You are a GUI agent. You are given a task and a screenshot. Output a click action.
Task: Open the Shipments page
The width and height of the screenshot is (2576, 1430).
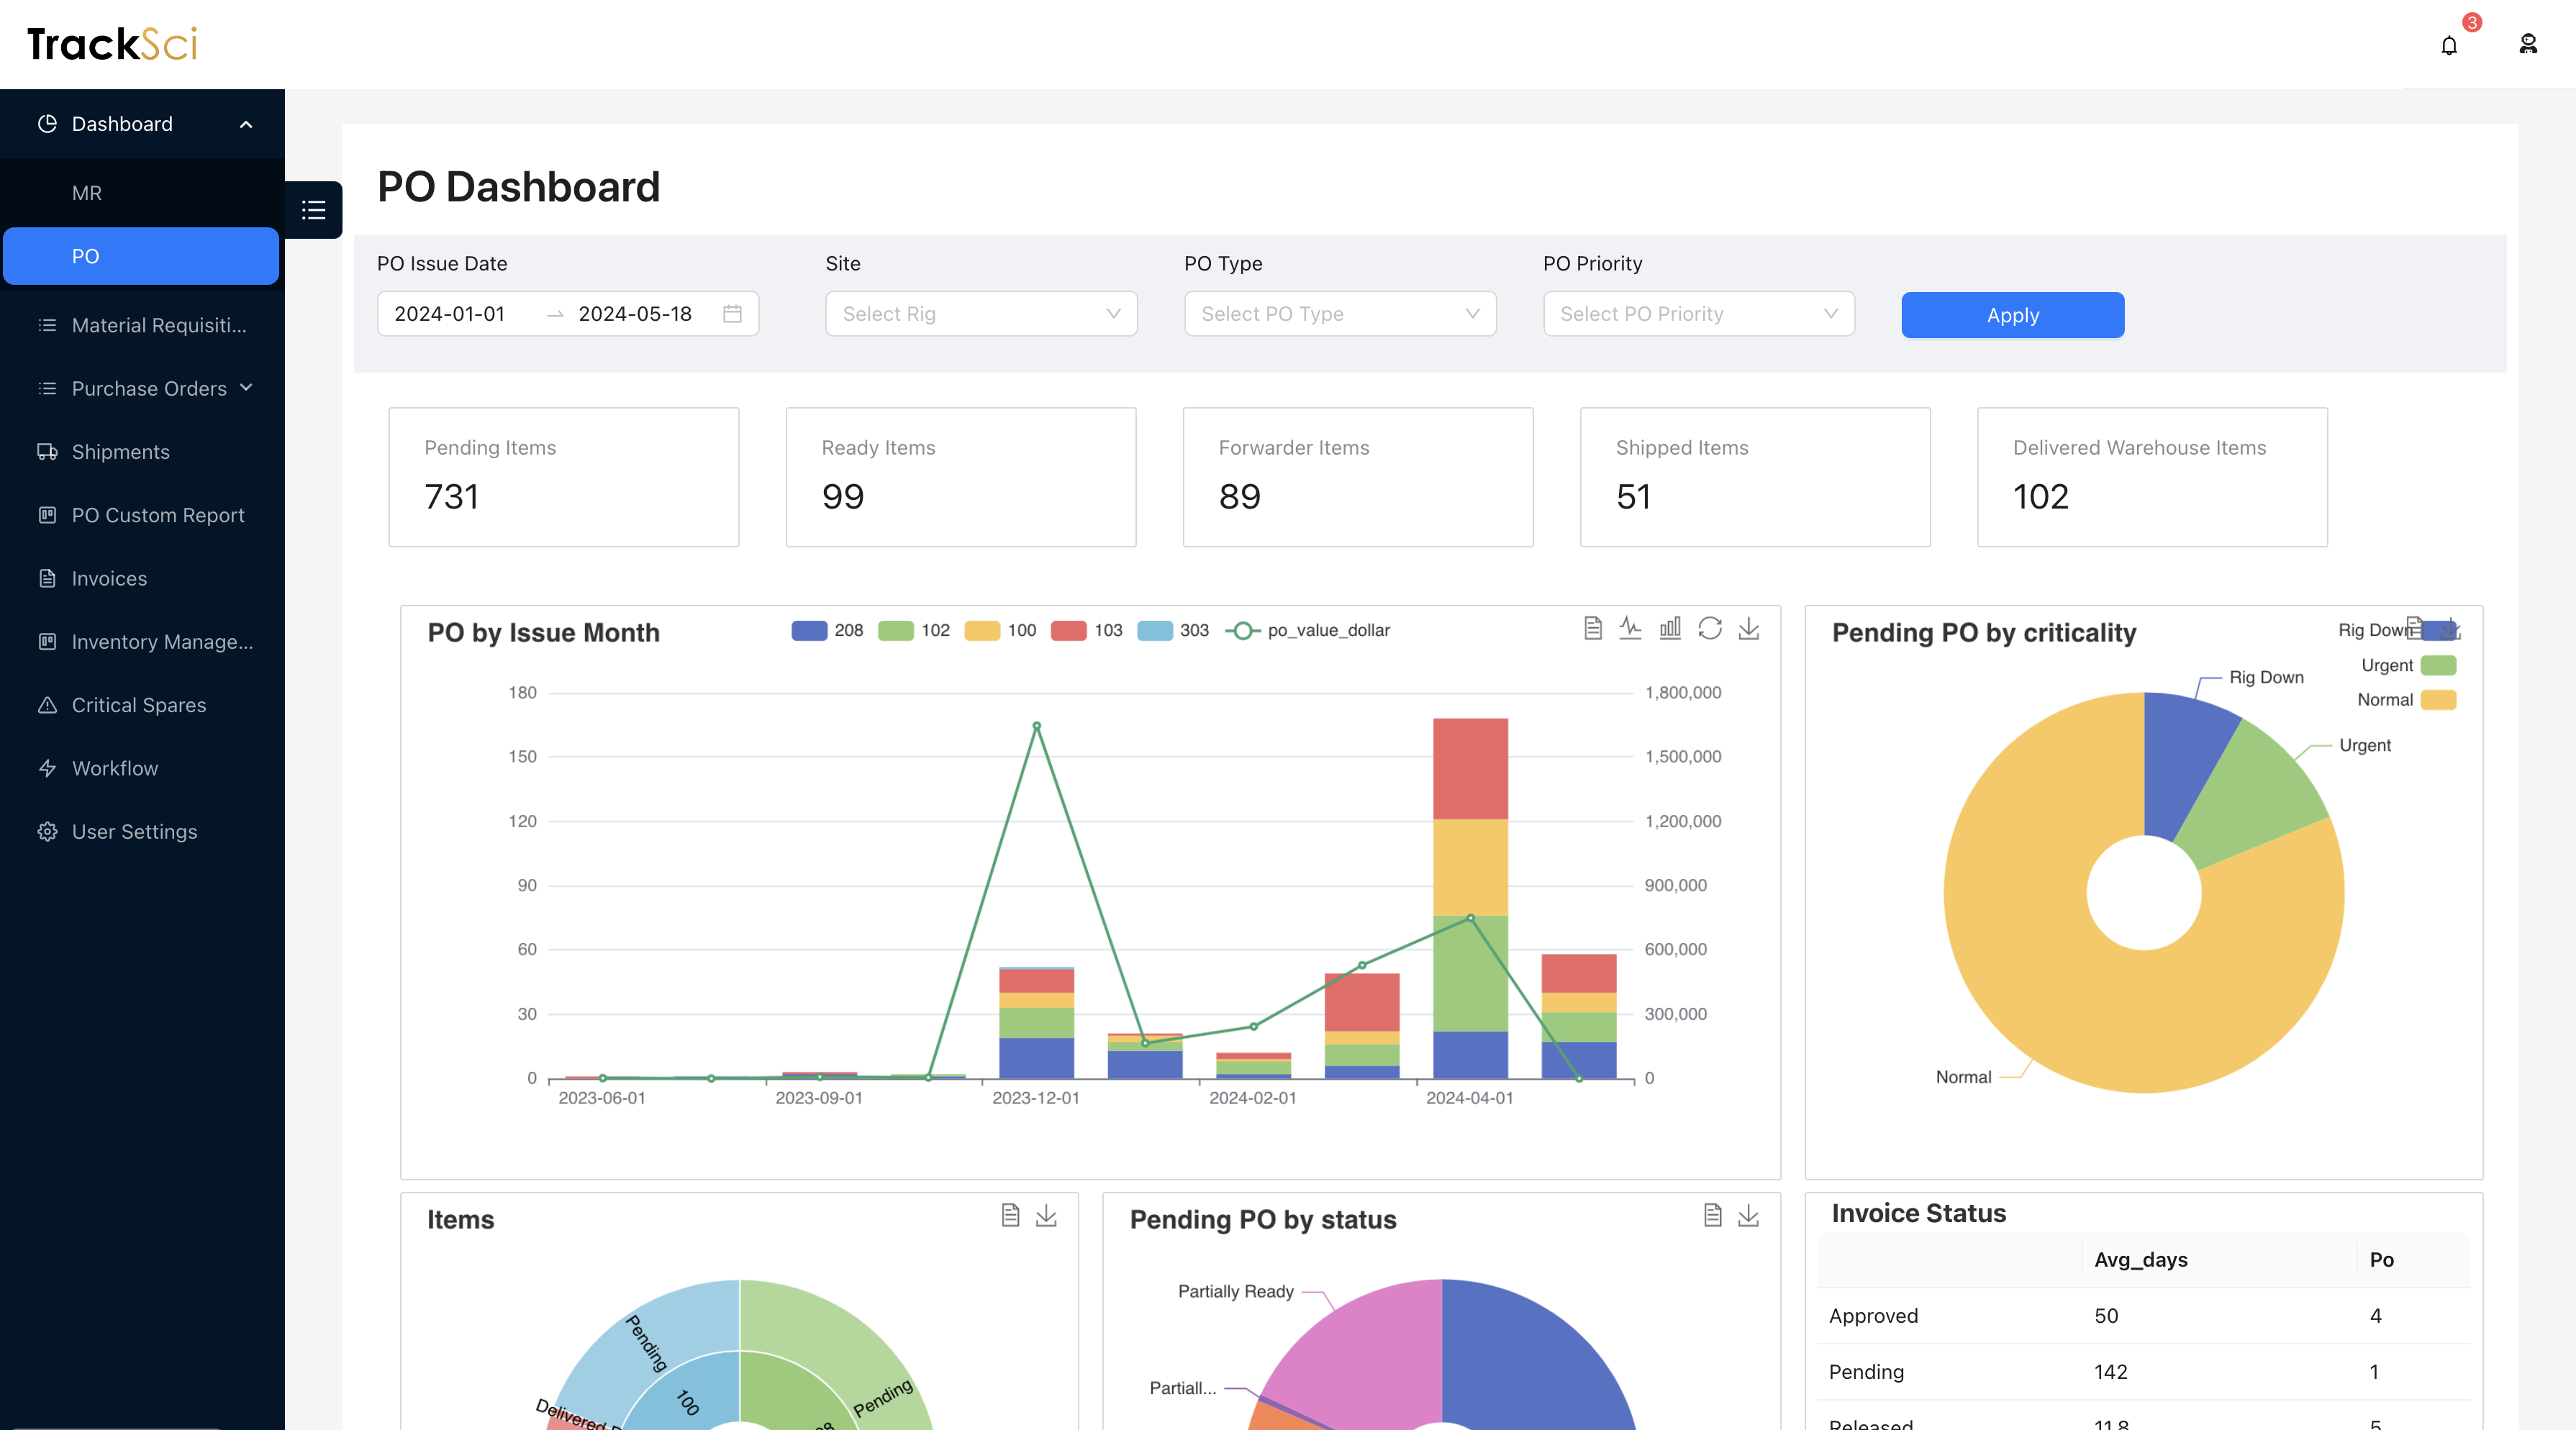coord(142,452)
